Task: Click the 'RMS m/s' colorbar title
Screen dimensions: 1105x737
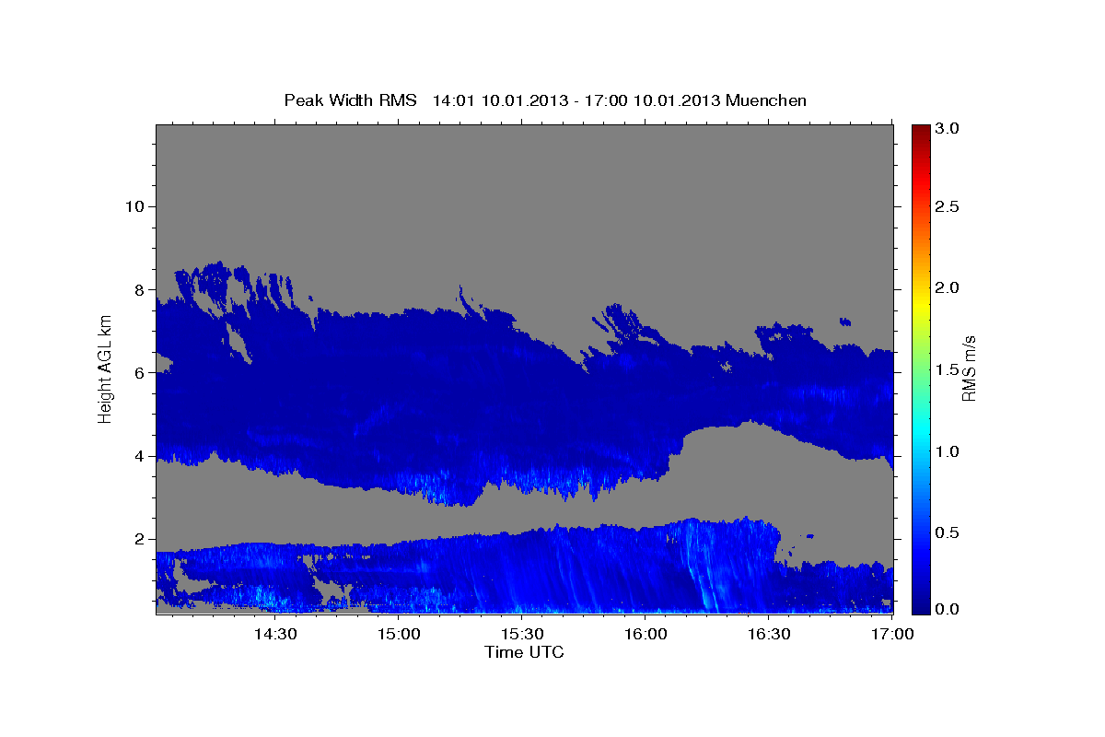Action: 969,368
